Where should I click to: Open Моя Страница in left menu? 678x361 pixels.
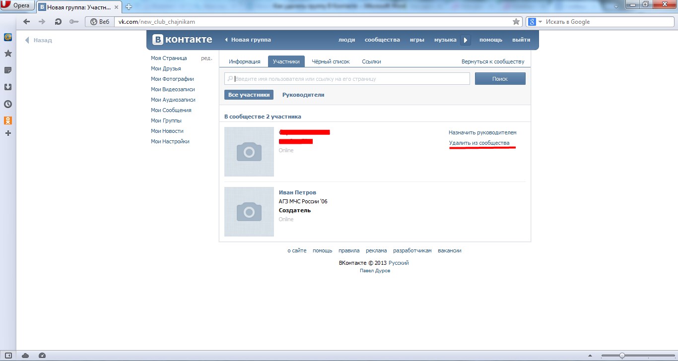169,58
